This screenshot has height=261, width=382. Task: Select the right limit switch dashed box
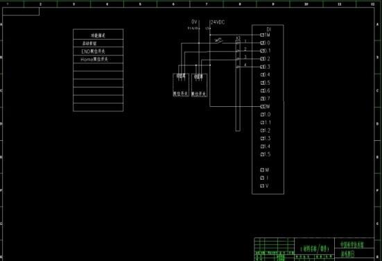click(x=199, y=85)
